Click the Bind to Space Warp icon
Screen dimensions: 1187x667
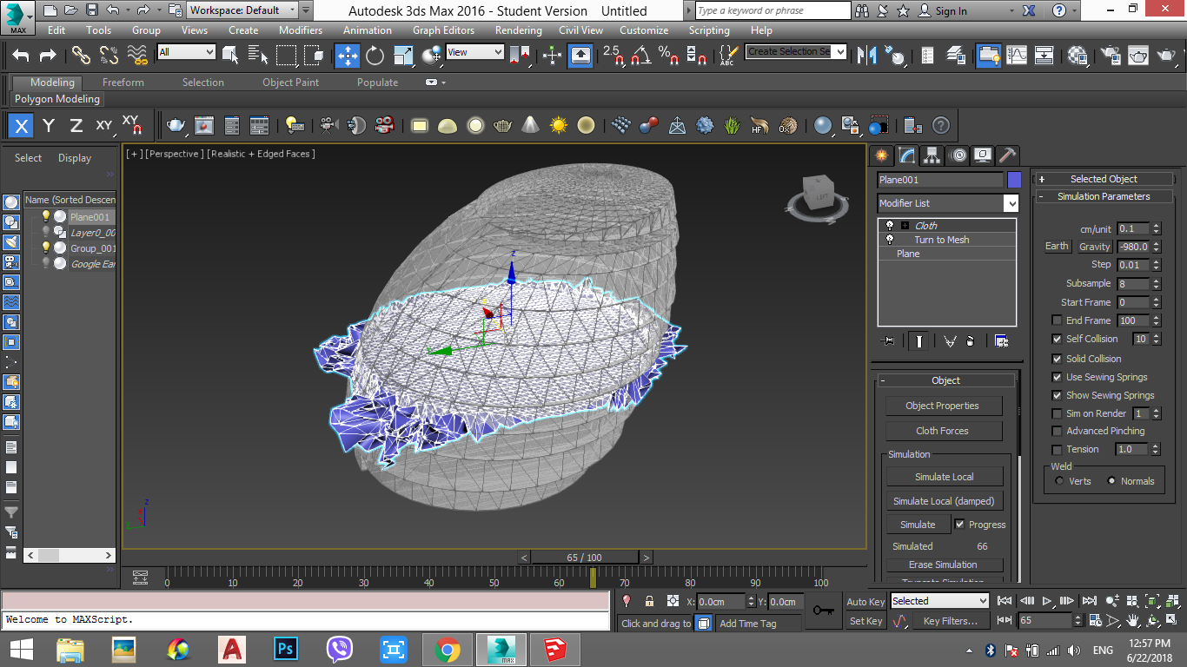pos(137,56)
